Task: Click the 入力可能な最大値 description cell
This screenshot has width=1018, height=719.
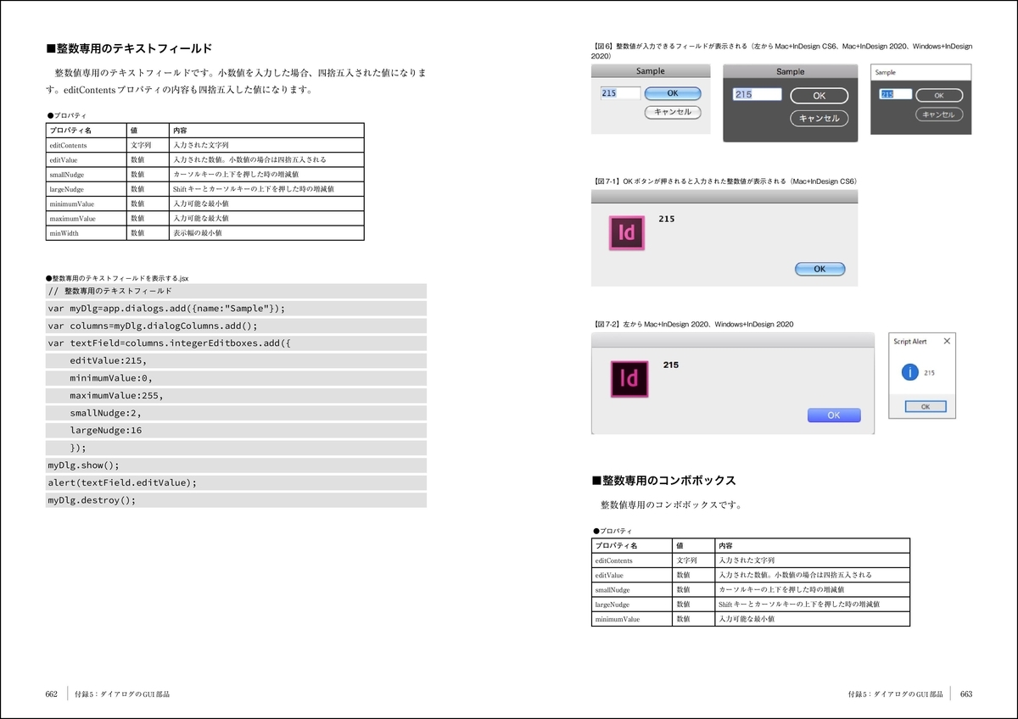Action: click(266, 218)
